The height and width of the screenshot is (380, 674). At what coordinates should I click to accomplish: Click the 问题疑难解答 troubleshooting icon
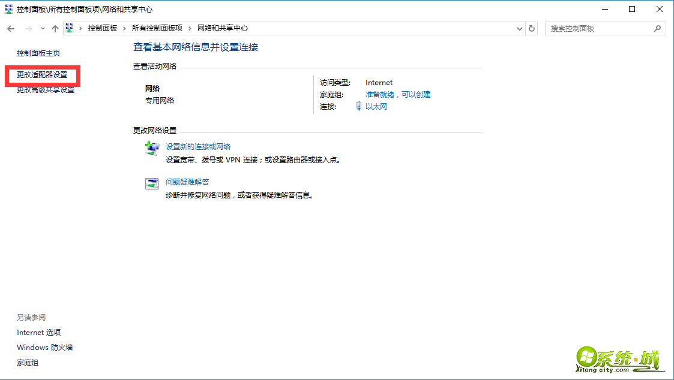click(x=152, y=183)
